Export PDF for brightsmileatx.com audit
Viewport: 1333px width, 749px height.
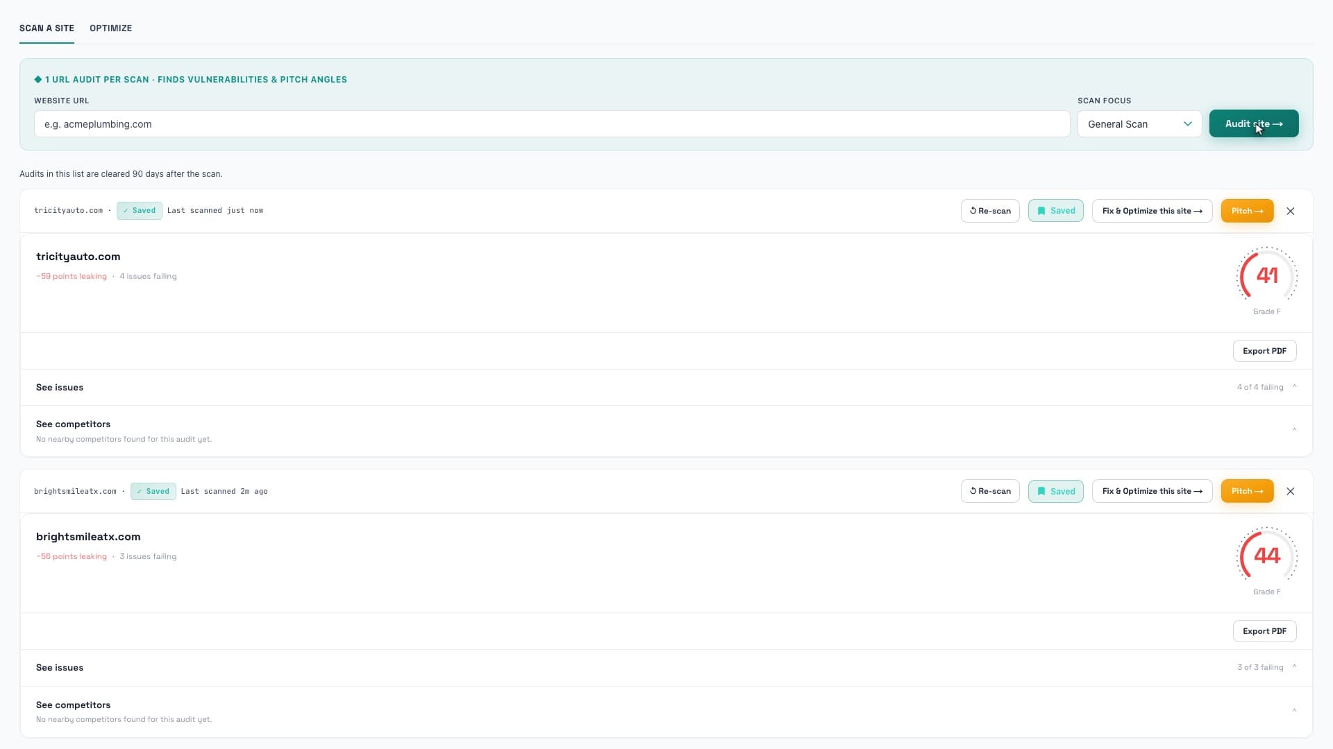1264,631
